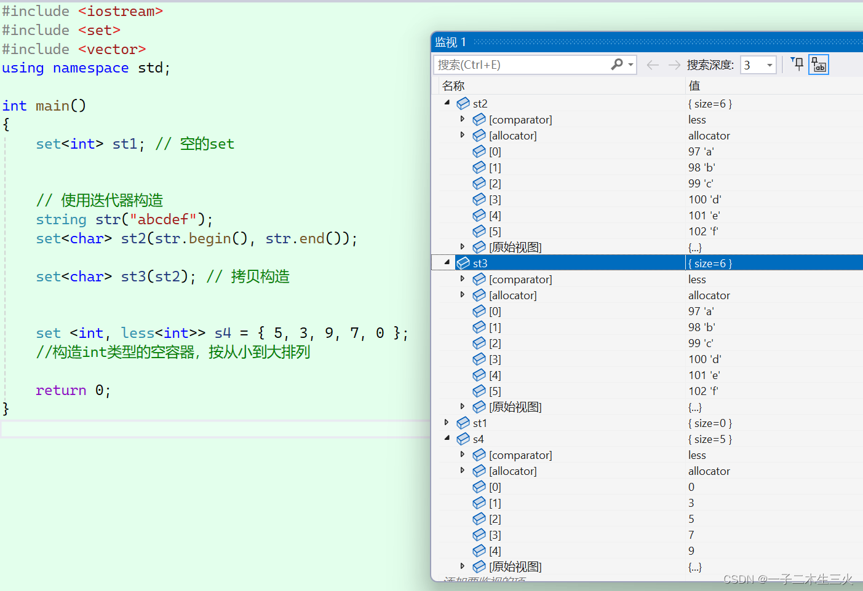Expand the st1 variable node
The image size is (863, 591).
[x=447, y=423]
